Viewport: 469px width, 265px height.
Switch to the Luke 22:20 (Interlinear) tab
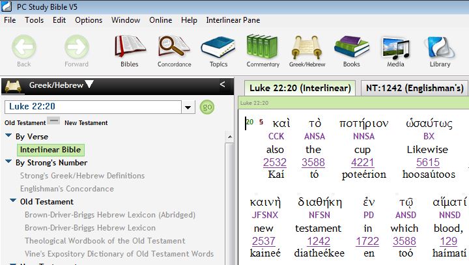(x=300, y=88)
